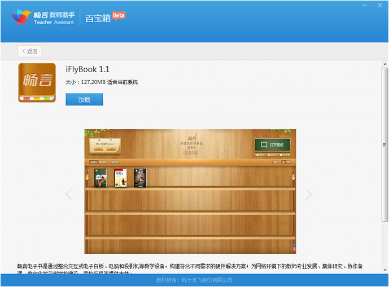
Task: Show the previous screenshot with left arrow
Action: click(69, 194)
